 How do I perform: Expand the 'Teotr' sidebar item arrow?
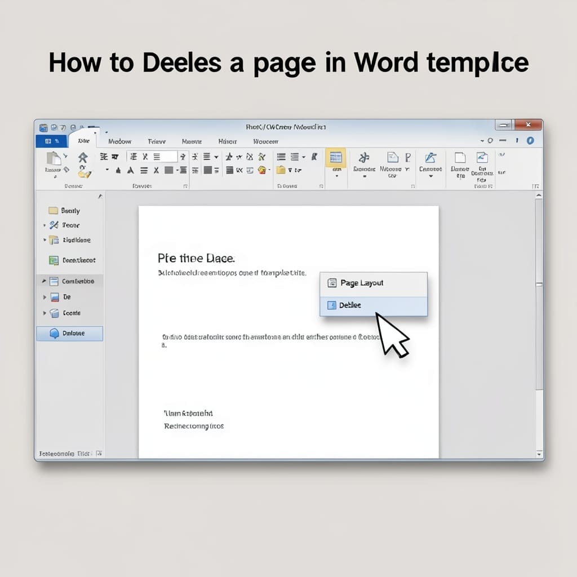point(45,225)
